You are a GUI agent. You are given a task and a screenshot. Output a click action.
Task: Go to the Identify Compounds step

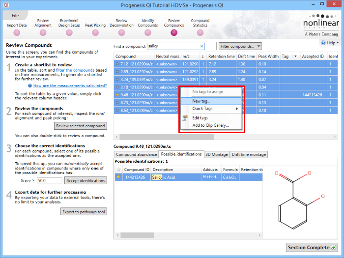pos(147,33)
